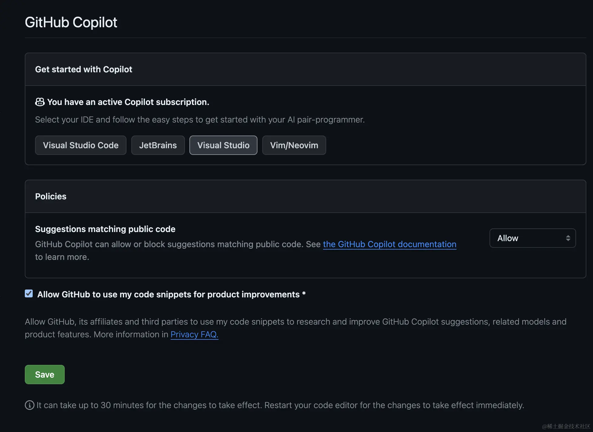Click the up-down arrows in Allow select
This screenshot has width=593, height=432.
point(568,238)
